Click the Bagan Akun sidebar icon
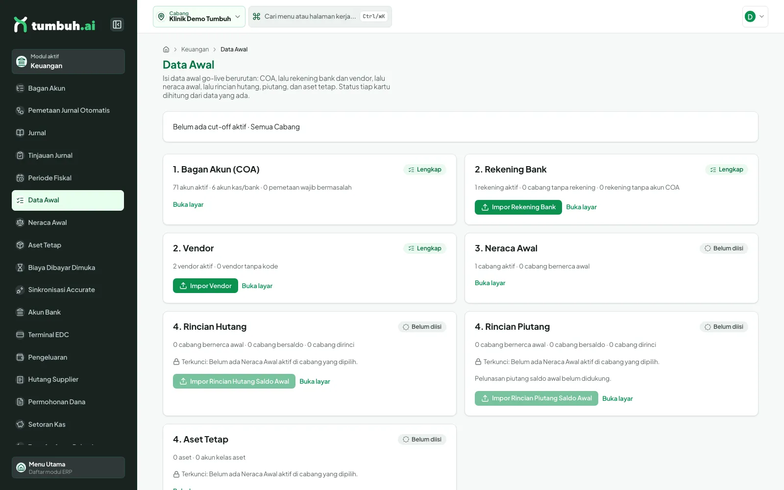 point(20,88)
